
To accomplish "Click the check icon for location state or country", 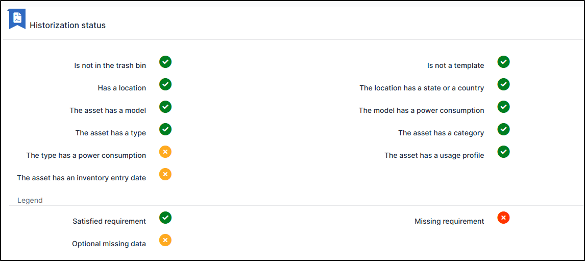I will (x=503, y=84).
